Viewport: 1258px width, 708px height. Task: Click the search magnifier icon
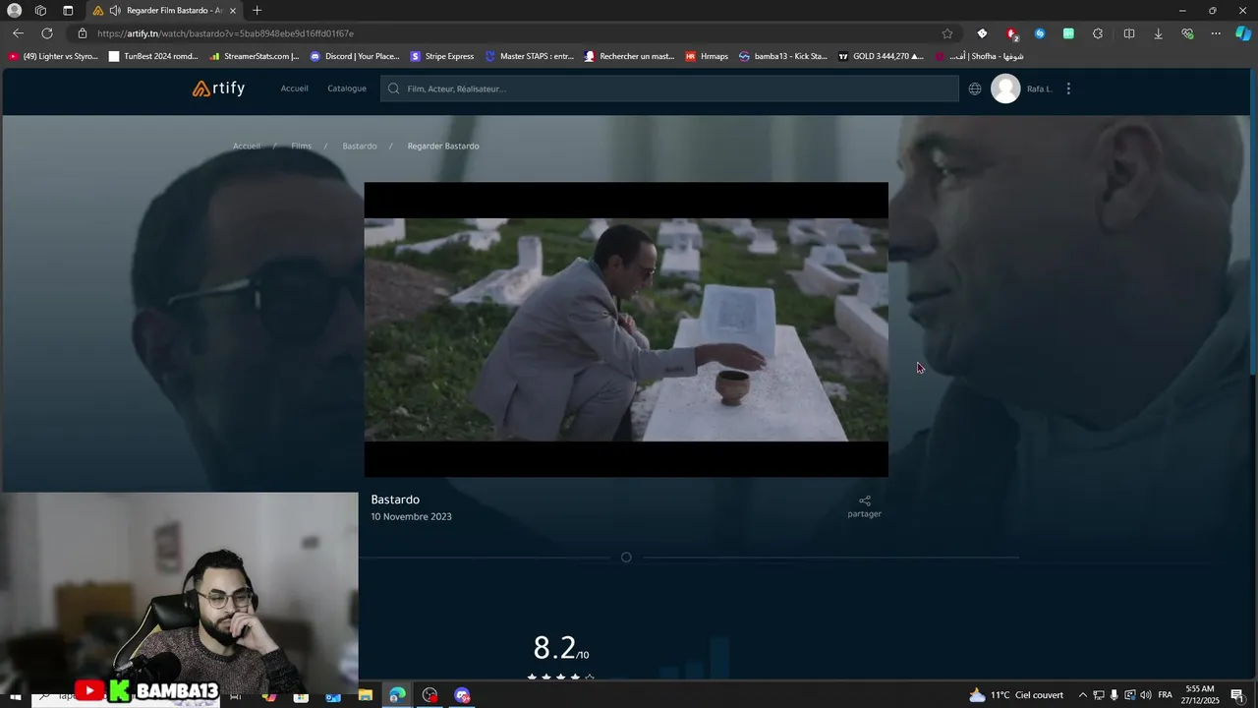point(394,88)
